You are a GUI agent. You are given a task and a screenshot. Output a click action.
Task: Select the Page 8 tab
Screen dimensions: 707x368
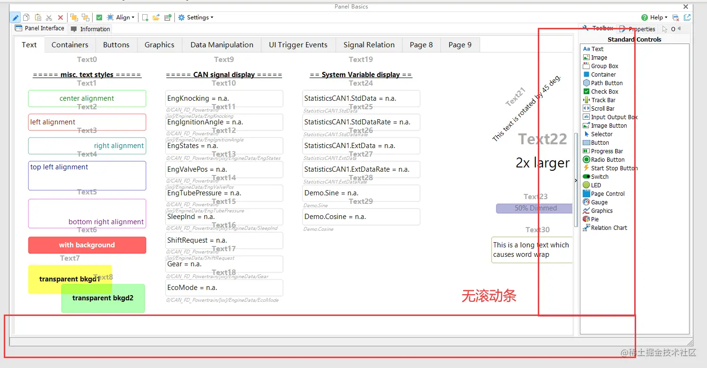421,44
